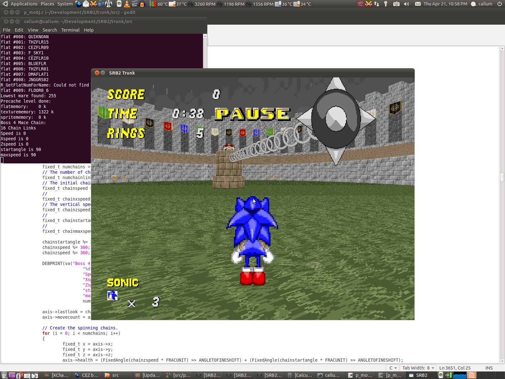The image size is (505, 379).
Task: Open the volume control indicator
Action: tap(406, 4)
